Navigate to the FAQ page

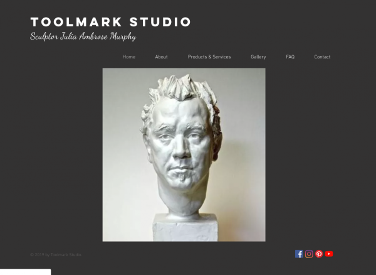pos(290,57)
